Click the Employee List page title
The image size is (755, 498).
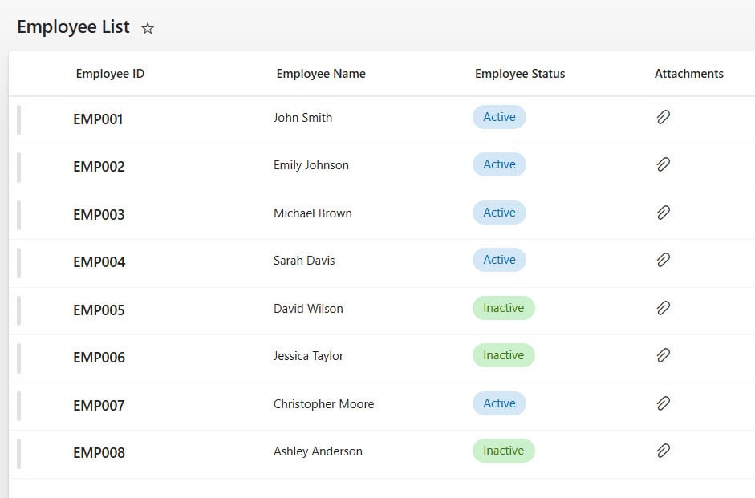73,27
